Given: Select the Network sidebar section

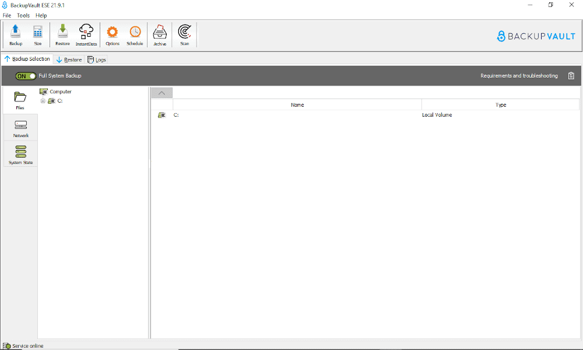Looking at the screenshot, I should 20,128.
